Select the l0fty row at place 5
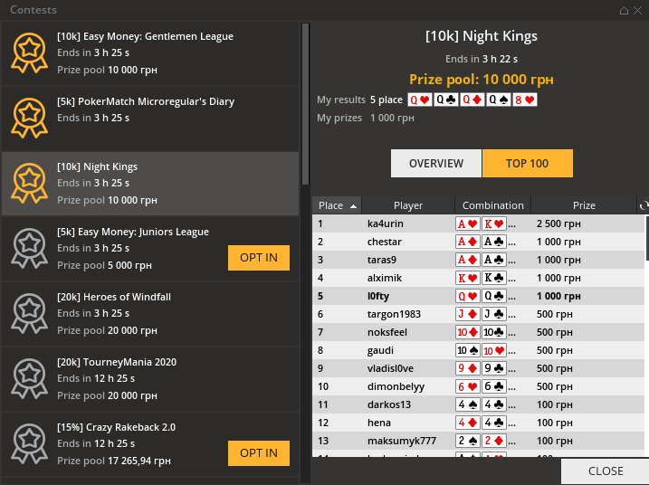The height and width of the screenshot is (485, 649). coord(478,296)
